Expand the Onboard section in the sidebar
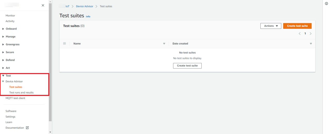This screenshot has width=330, height=134. (x=3, y=29)
